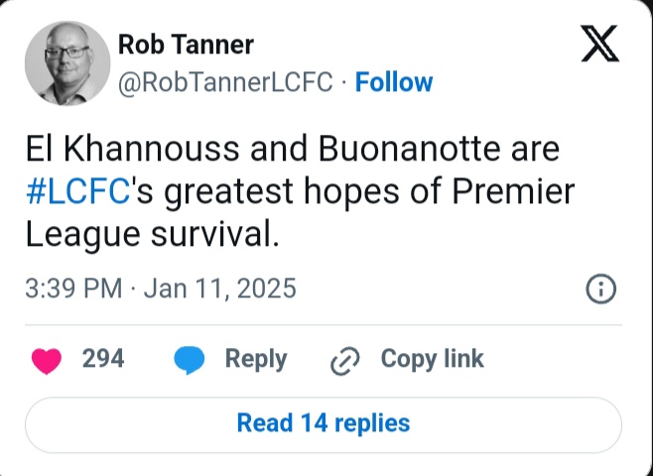Click the Rob Tanner display name
The image size is (653, 476).
(186, 45)
